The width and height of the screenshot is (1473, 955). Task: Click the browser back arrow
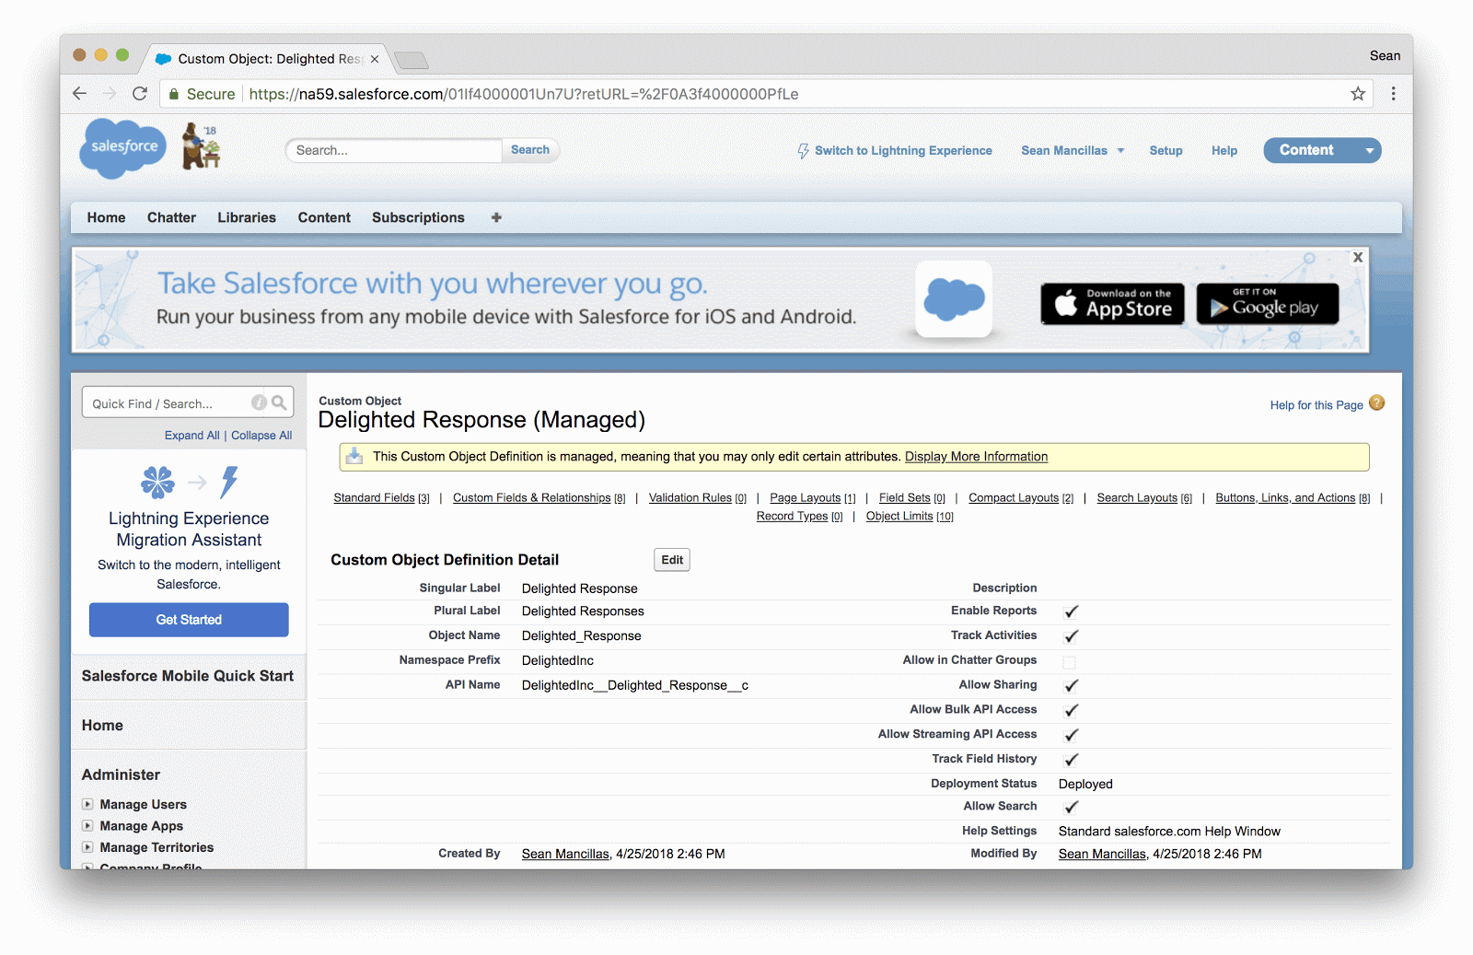(x=79, y=94)
